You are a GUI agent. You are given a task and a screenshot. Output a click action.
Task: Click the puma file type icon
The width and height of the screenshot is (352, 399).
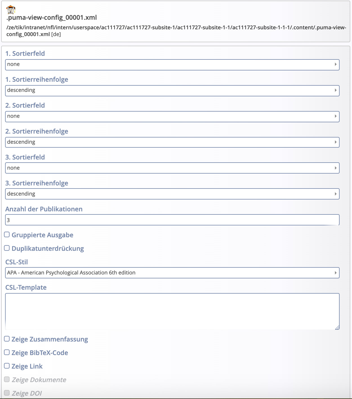coord(11,10)
